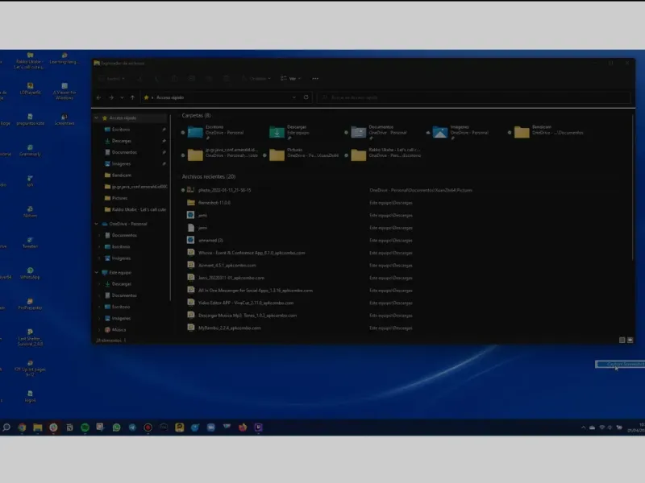Collapse the Acceso rápido tree node
The image size is (645, 483).
97,118
